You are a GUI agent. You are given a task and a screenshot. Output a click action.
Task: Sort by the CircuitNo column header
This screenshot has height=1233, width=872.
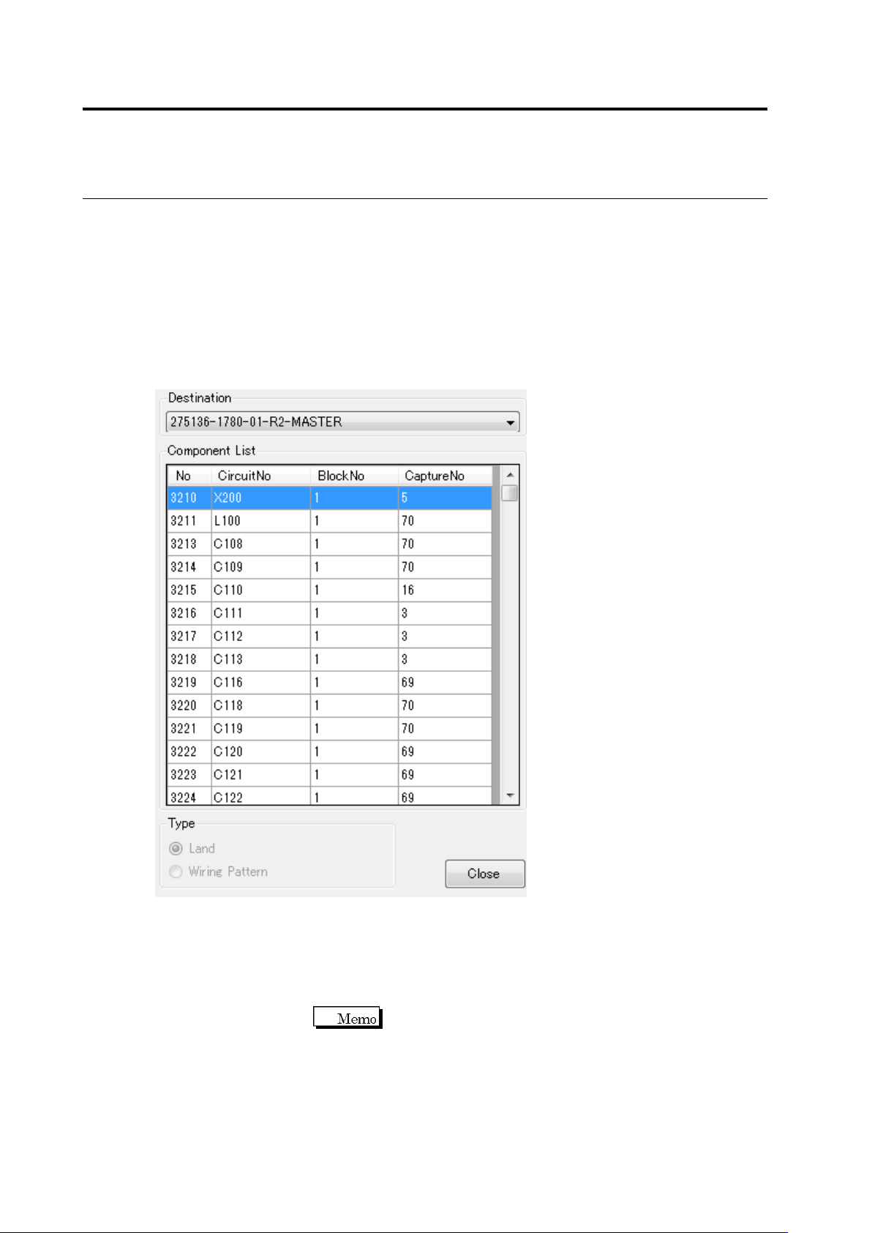click(261, 476)
